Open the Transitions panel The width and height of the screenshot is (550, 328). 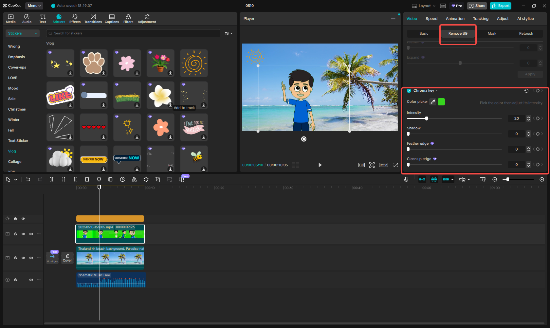(93, 19)
